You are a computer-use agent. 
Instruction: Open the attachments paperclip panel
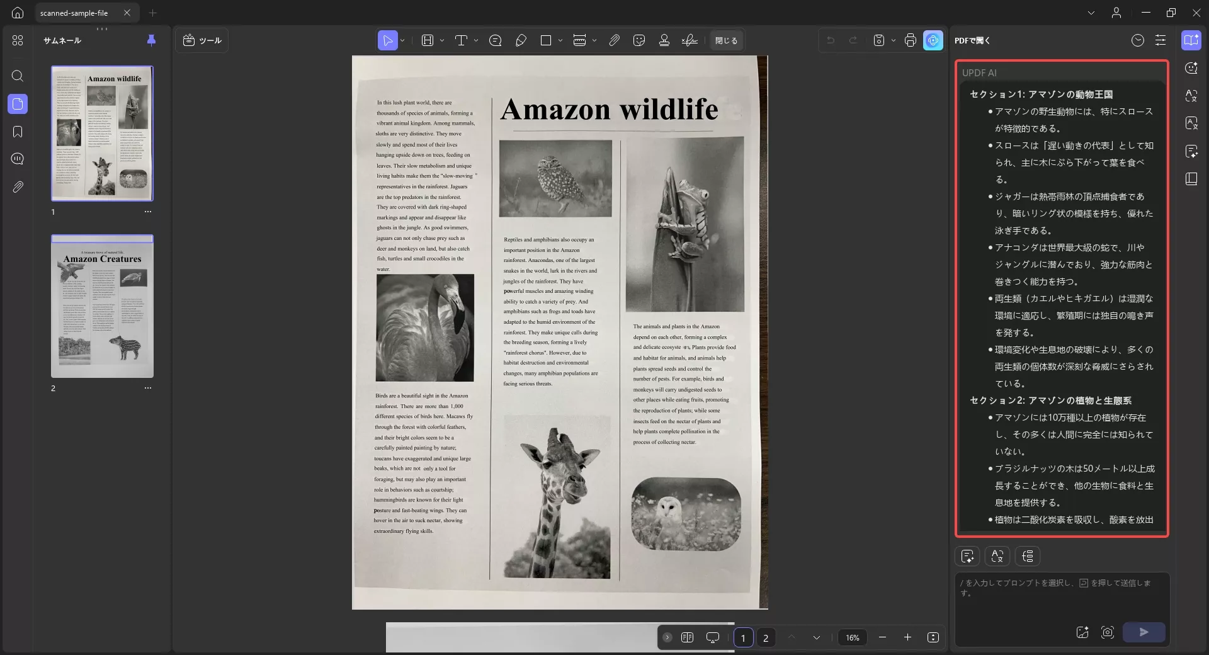18,187
